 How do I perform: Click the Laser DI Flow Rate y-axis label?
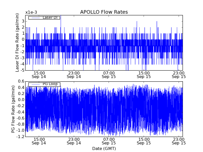(17, 43)
